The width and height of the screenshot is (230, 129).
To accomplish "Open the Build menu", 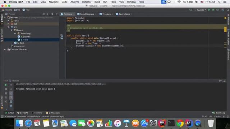I will coord(97,2).
